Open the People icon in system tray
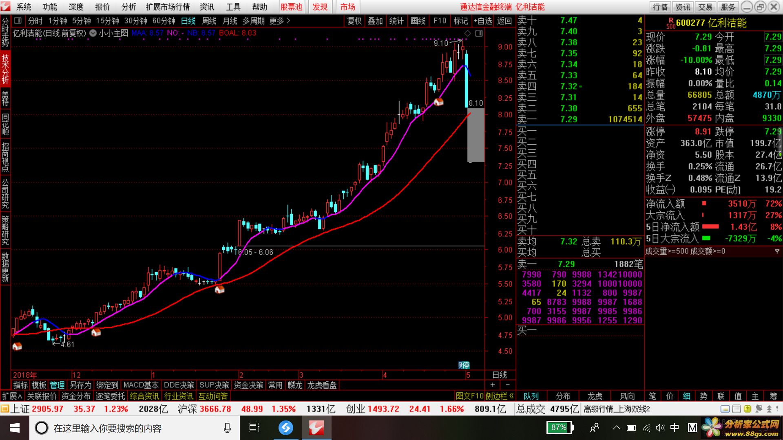The width and height of the screenshot is (783, 440). tap(595, 428)
